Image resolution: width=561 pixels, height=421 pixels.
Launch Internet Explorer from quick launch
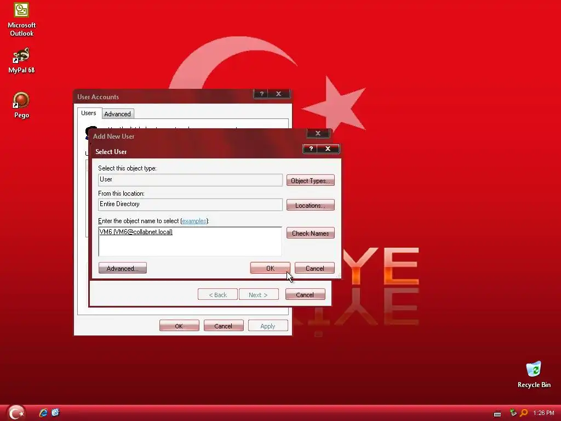(x=43, y=413)
